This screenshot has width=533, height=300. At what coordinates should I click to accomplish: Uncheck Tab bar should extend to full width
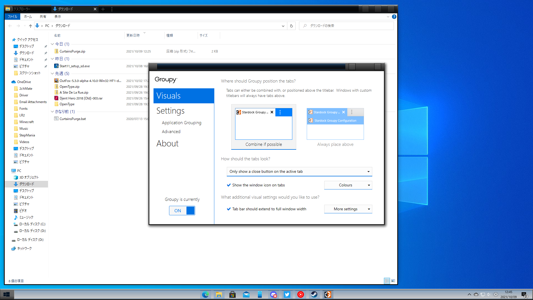click(x=229, y=209)
